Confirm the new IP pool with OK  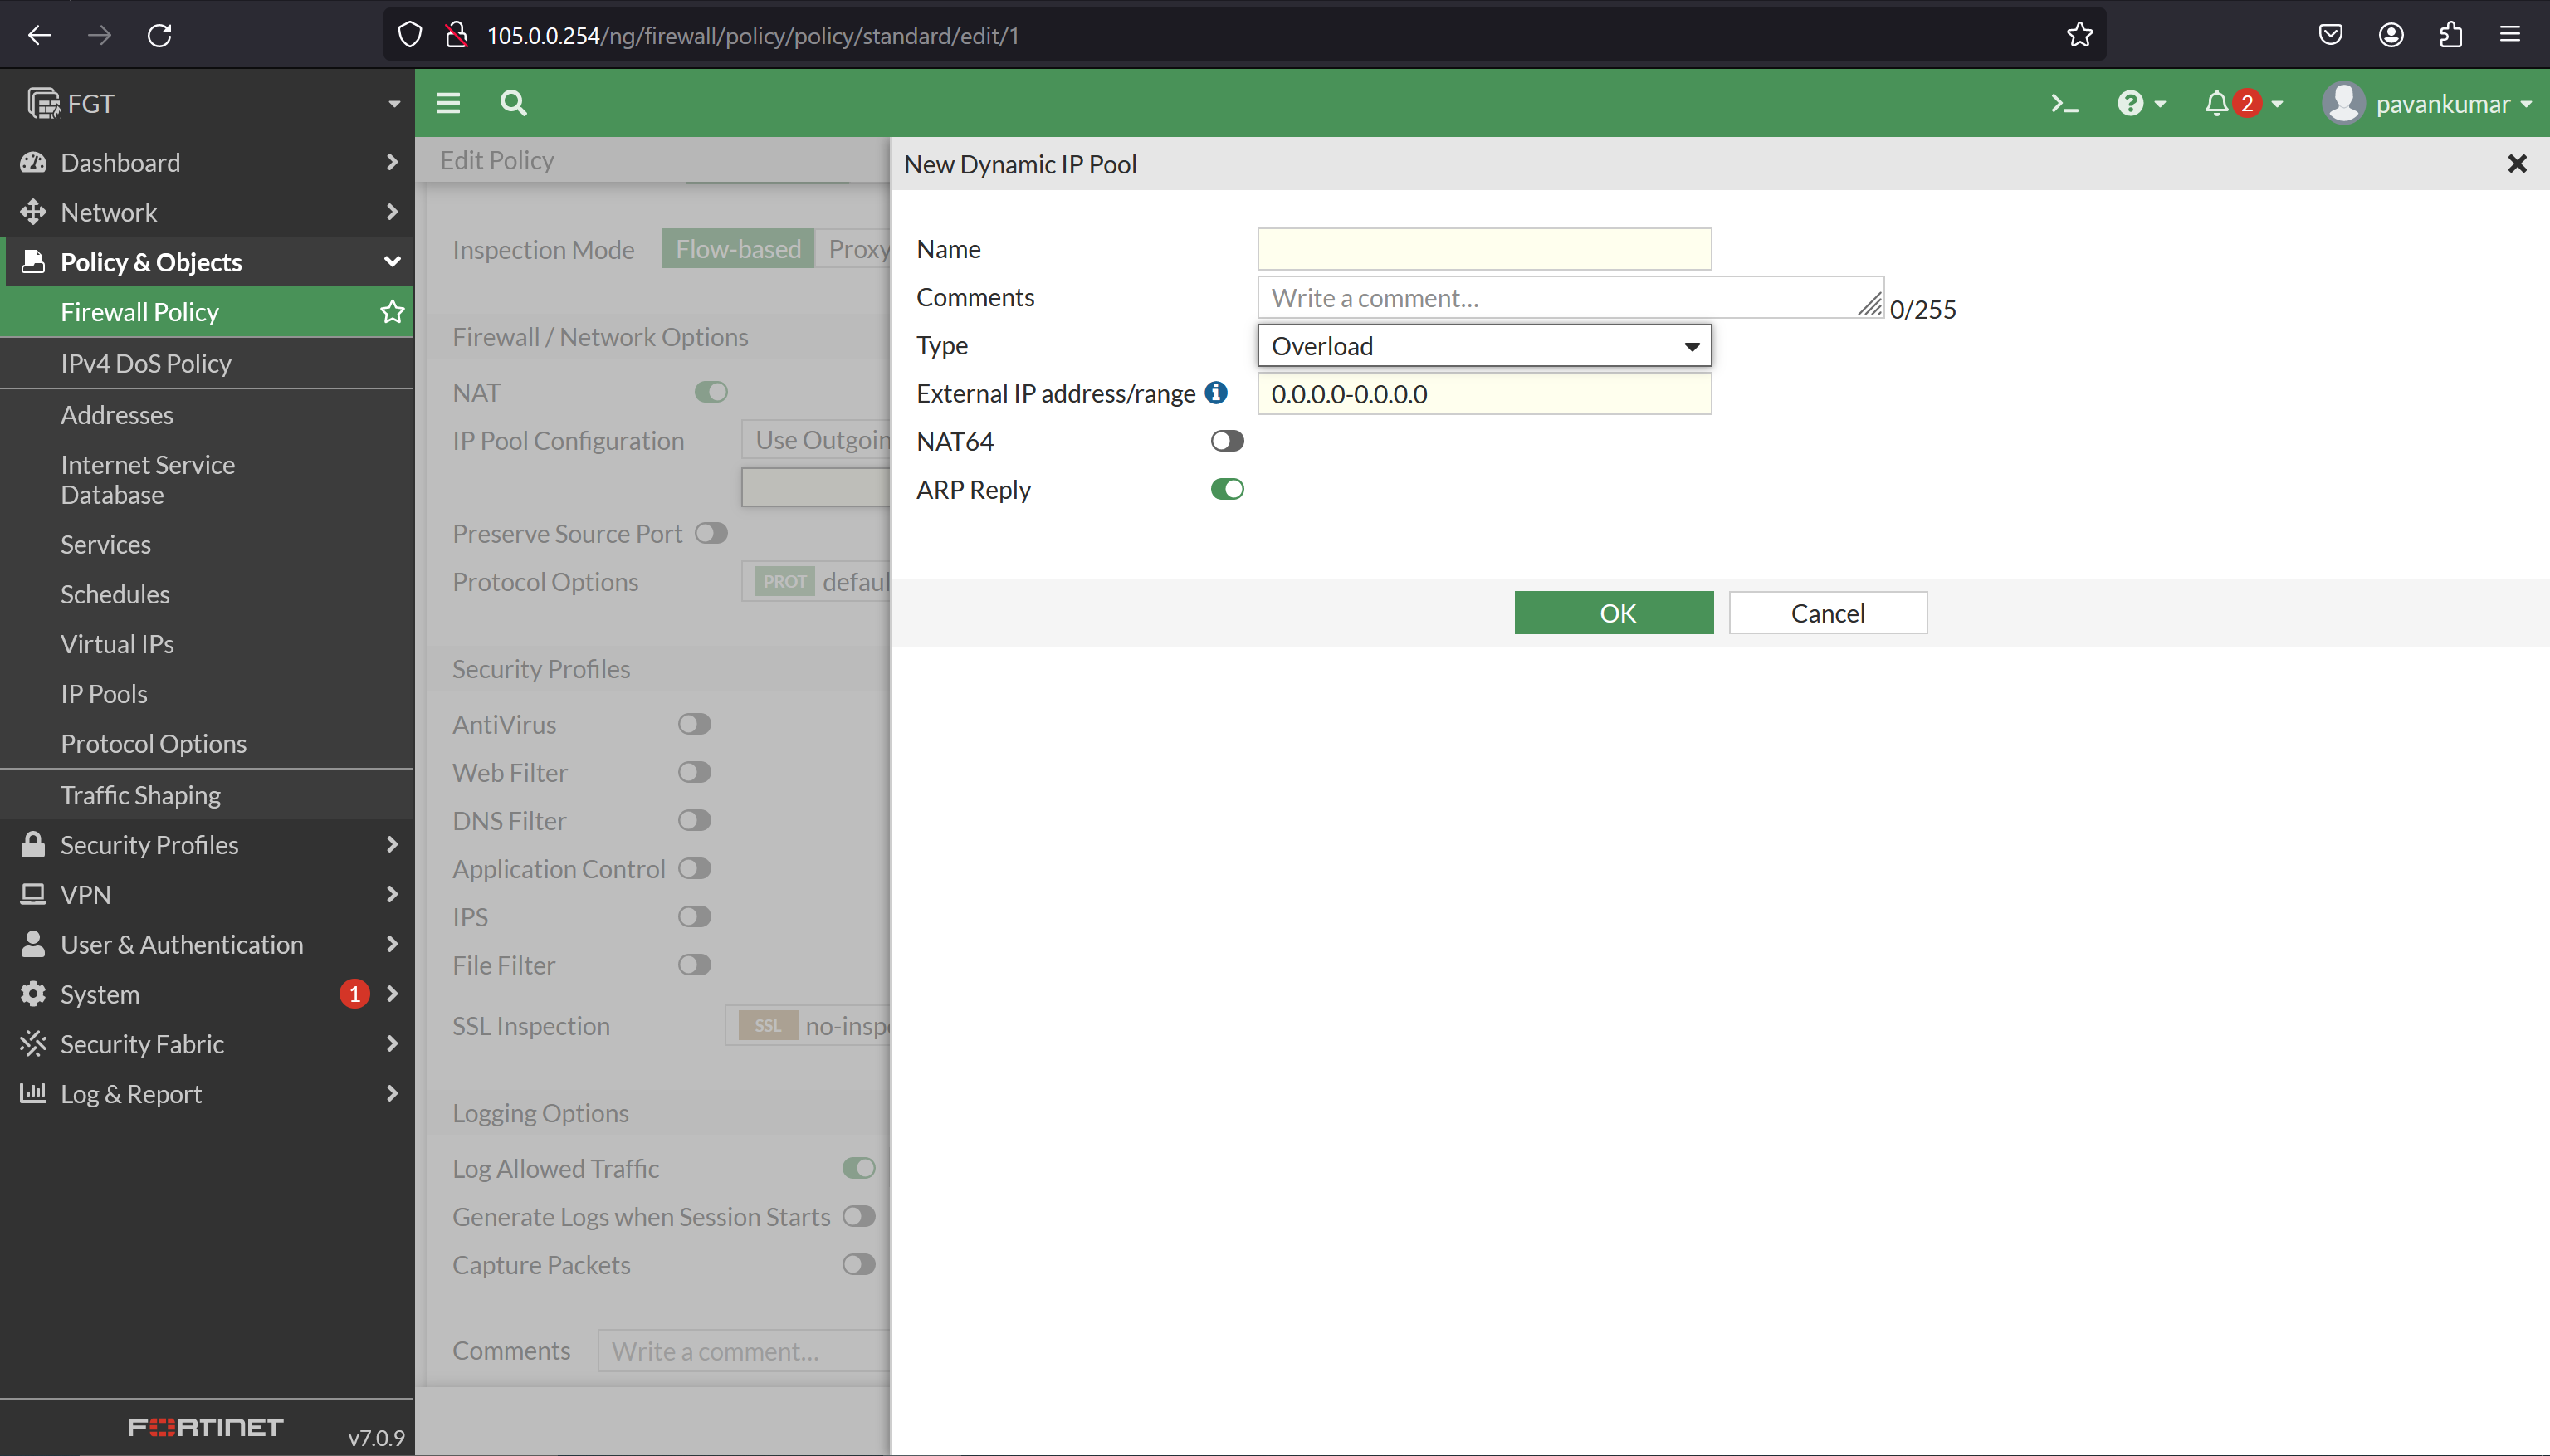(x=1613, y=612)
